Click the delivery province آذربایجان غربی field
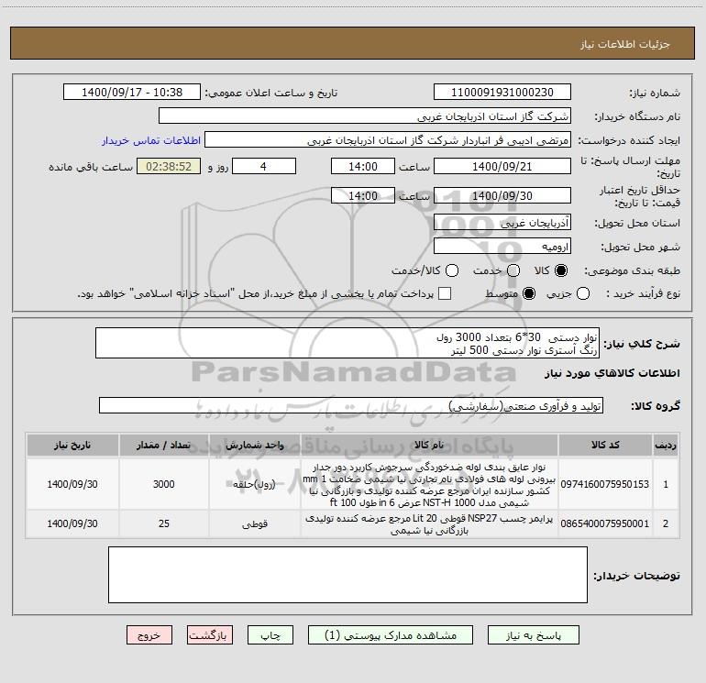 point(502,223)
